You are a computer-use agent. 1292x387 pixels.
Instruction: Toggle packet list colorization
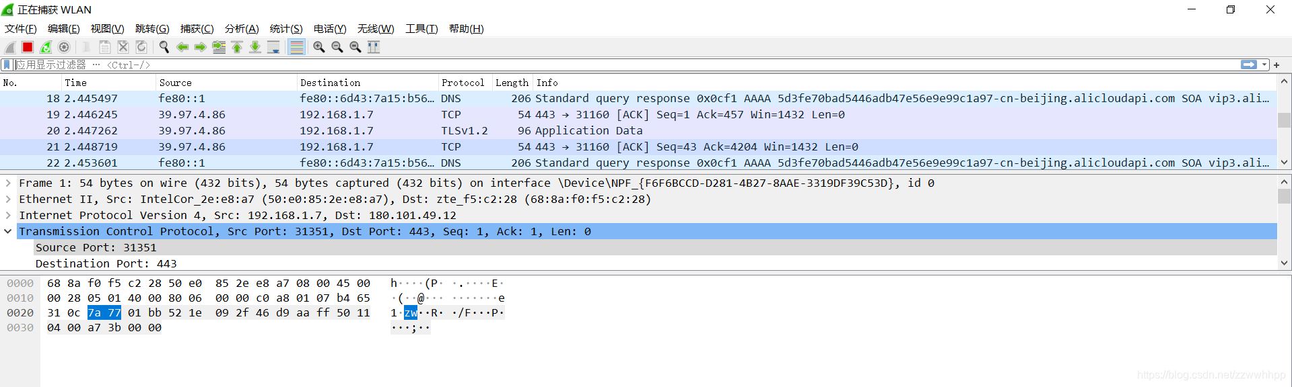click(296, 47)
